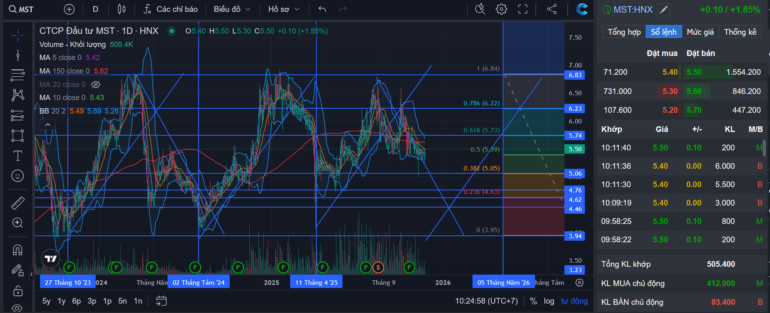
Task: Toggle log scale
Action: pyautogui.click(x=549, y=301)
